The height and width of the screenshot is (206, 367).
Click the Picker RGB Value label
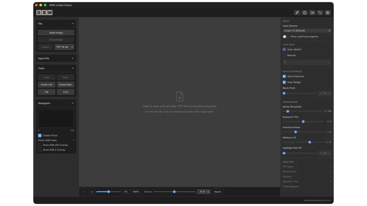(x=47, y=140)
